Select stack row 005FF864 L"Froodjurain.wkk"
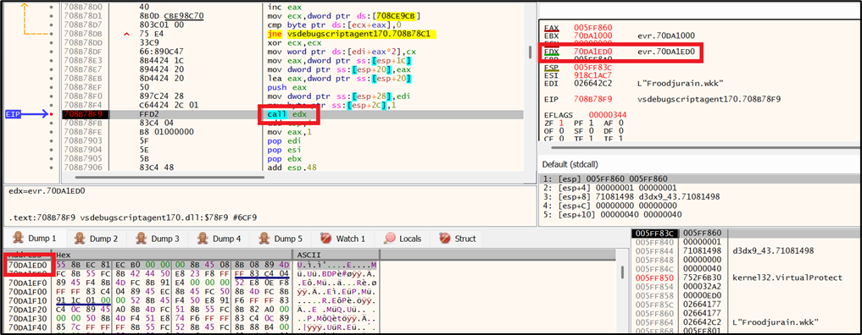Viewport: 862px width, 335px height. tap(745, 321)
